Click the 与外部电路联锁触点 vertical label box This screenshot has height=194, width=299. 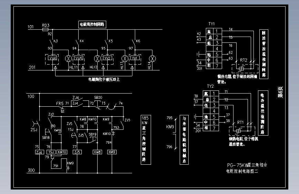click(184, 140)
